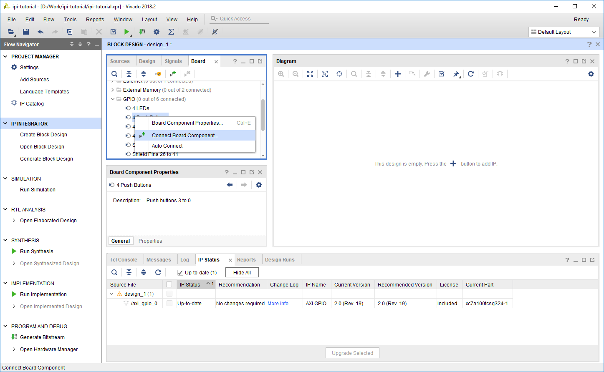Collapse the SYNTHESIS section chevron
Viewport: 604px width, 372px height.
click(5, 240)
